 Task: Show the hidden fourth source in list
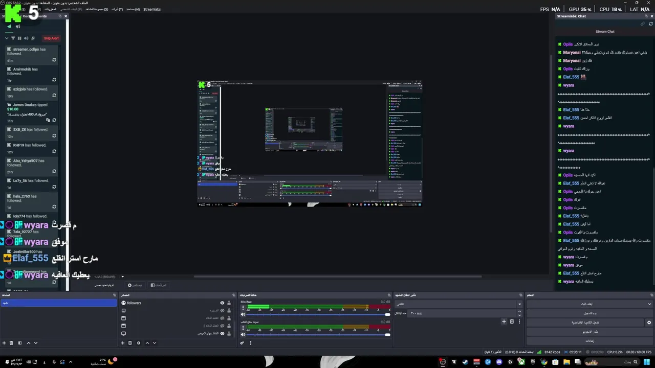(222, 326)
